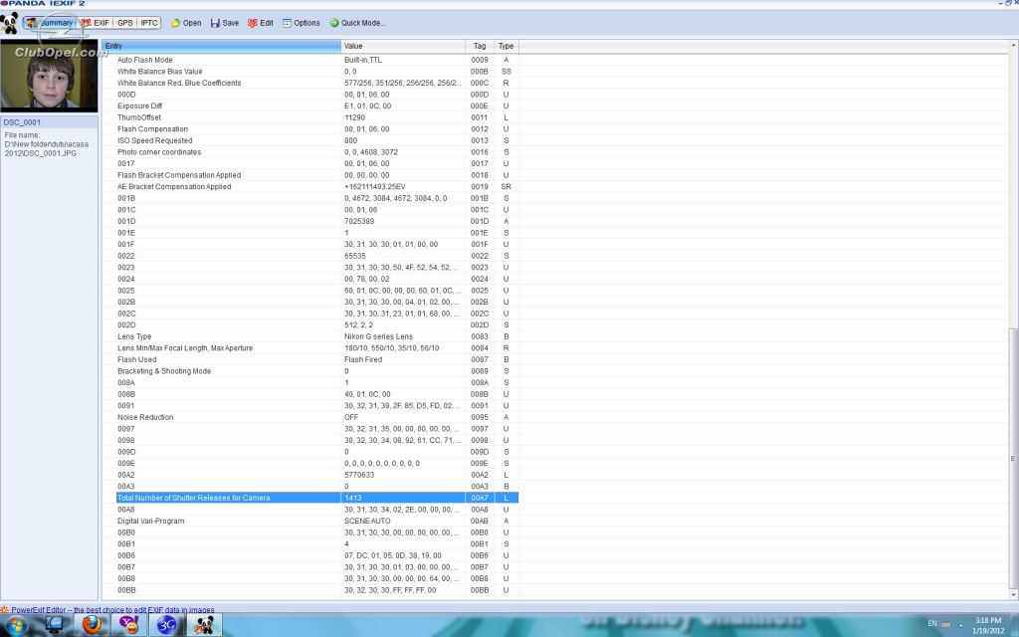Click the value +162111493.25EV

(x=374, y=186)
